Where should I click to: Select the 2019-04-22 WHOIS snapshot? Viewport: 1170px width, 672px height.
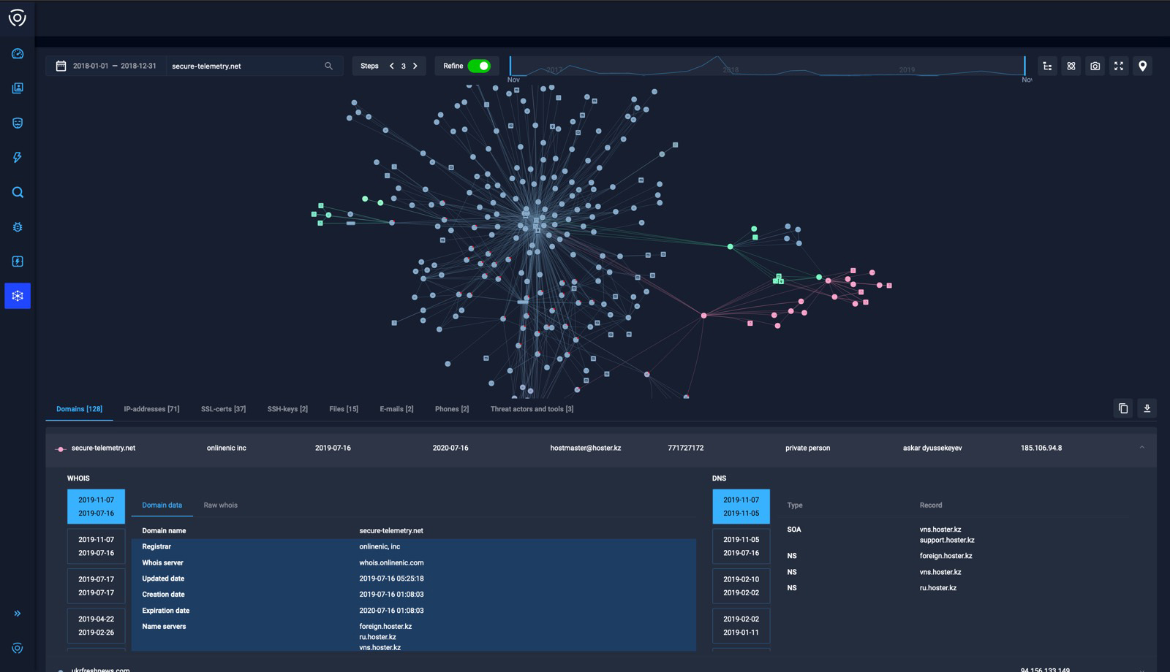pyautogui.click(x=96, y=625)
